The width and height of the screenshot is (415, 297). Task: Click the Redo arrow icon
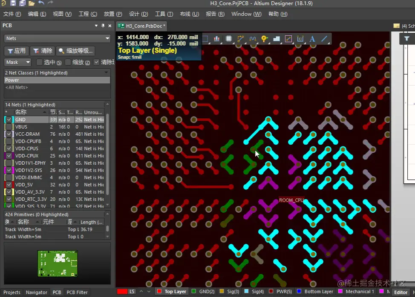[x=50, y=3]
